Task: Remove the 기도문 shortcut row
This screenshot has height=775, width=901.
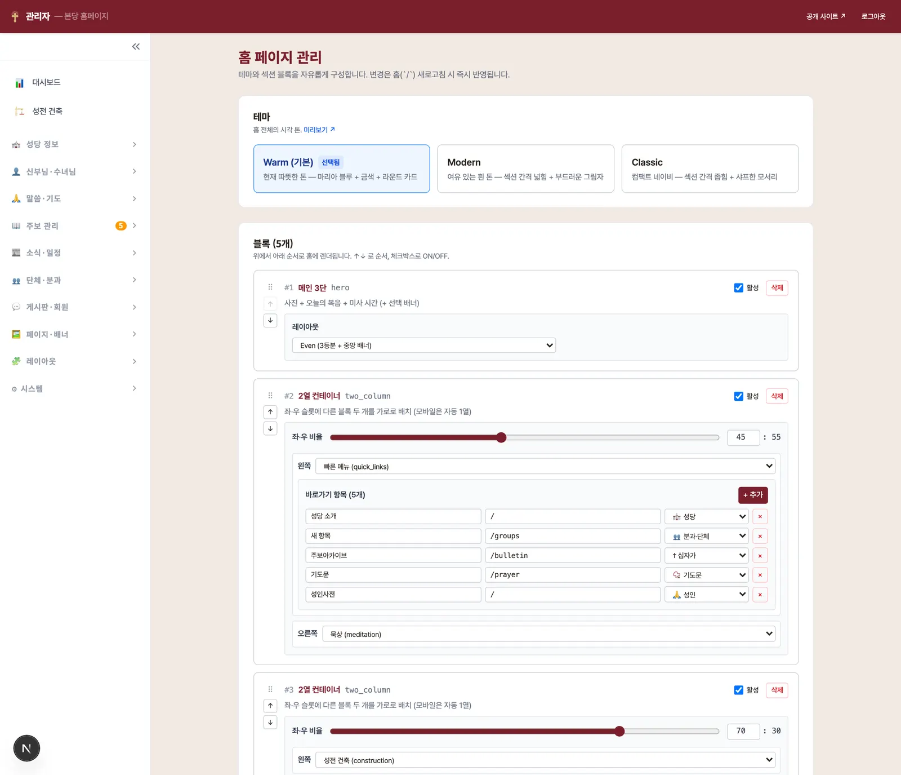Action: [x=760, y=575]
